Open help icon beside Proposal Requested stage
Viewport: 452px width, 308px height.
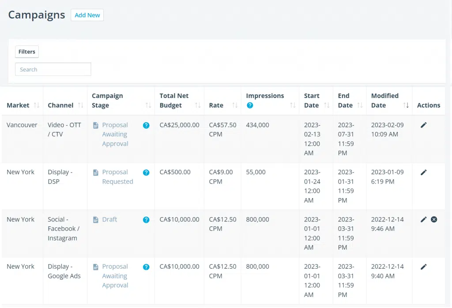tap(146, 173)
